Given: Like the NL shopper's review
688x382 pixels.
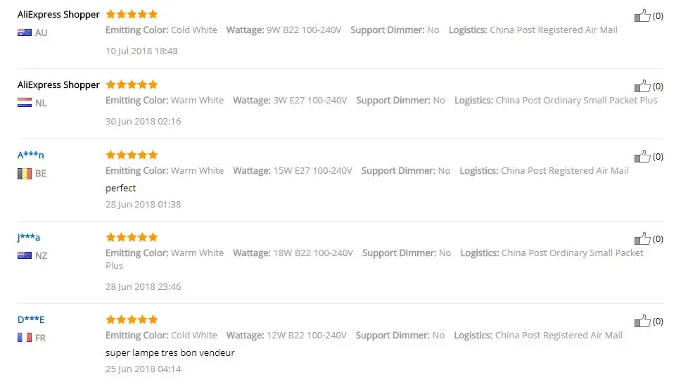Looking at the screenshot, I should click(x=642, y=86).
